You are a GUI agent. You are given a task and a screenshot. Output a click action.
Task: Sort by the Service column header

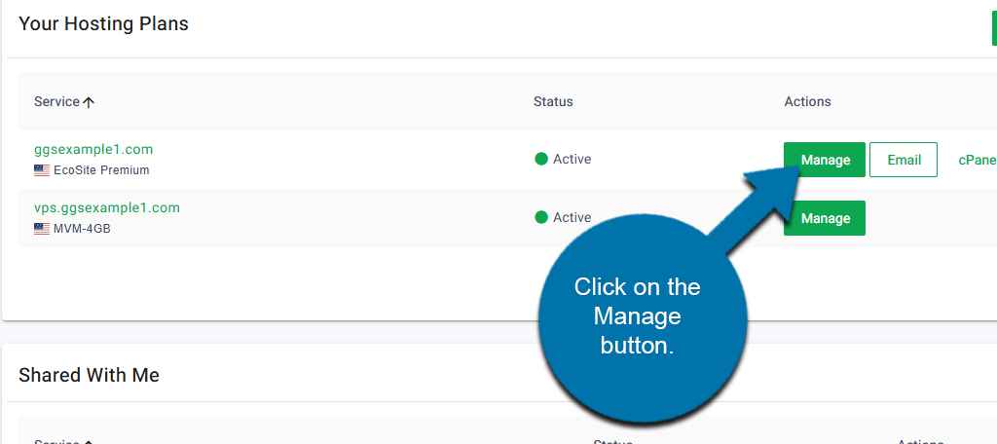56,101
